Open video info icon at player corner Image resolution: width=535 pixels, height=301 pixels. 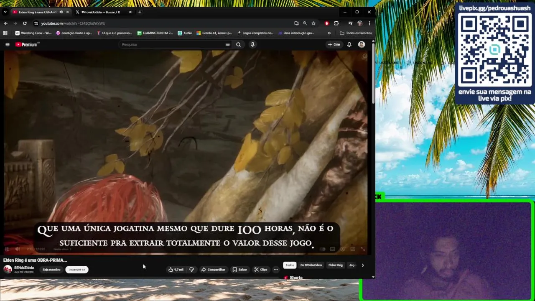click(365, 56)
